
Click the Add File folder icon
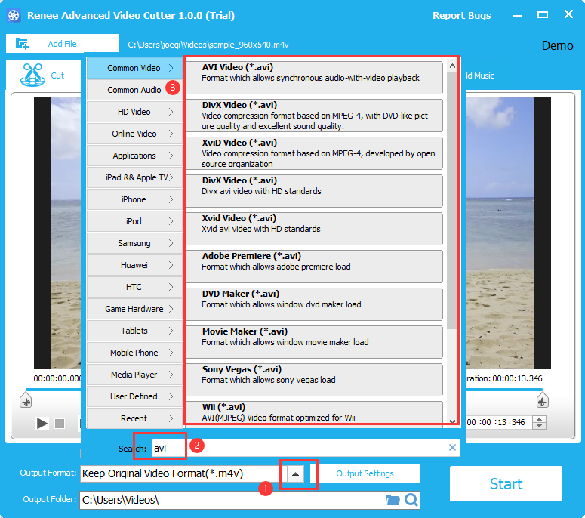[22, 44]
